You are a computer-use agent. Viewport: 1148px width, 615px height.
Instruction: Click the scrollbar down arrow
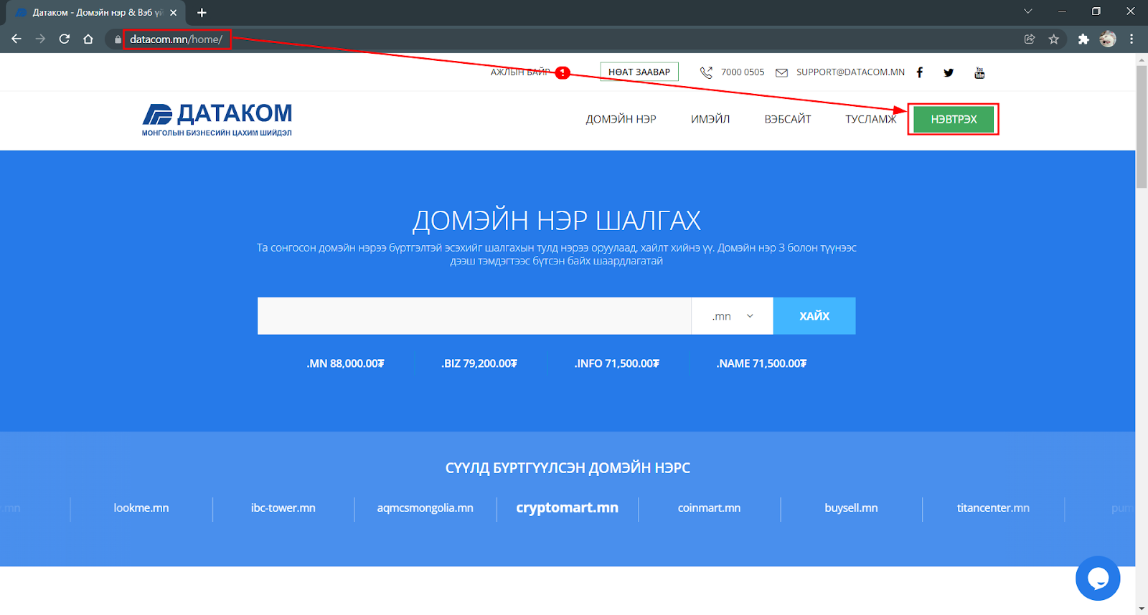pyautogui.click(x=1142, y=609)
